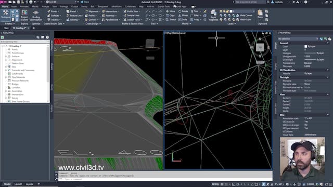The image size is (333, 187).
Task: Click the ViewCube in the right viewport
Action: click(260, 47)
